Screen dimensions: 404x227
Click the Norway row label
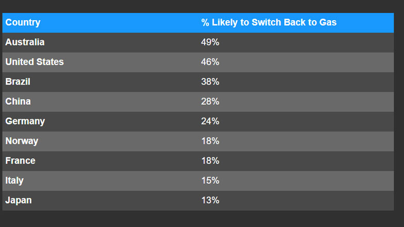[22, 141]
